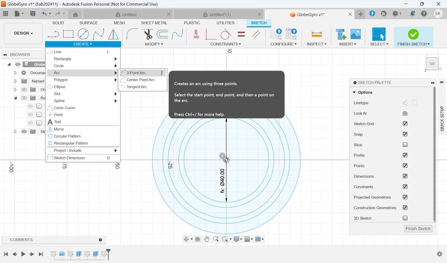Choose Center Point Arc from submenu
447x263 pixels.
point(140,79)
